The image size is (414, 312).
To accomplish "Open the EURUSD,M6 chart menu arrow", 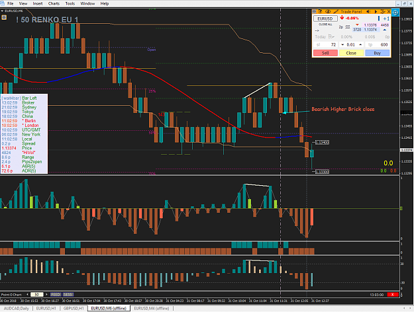I will [2, 11].
